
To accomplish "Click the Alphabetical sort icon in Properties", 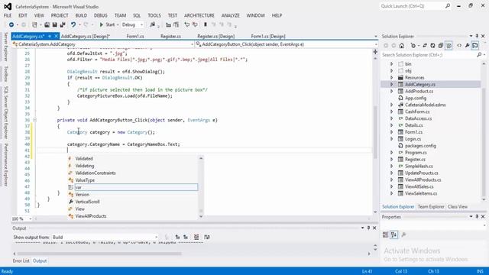I will (x=394, y=235).
